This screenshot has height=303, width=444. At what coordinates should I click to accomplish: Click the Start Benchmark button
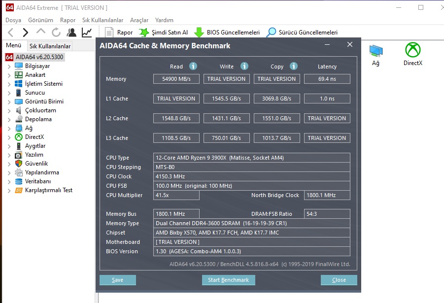coord(228,280)
